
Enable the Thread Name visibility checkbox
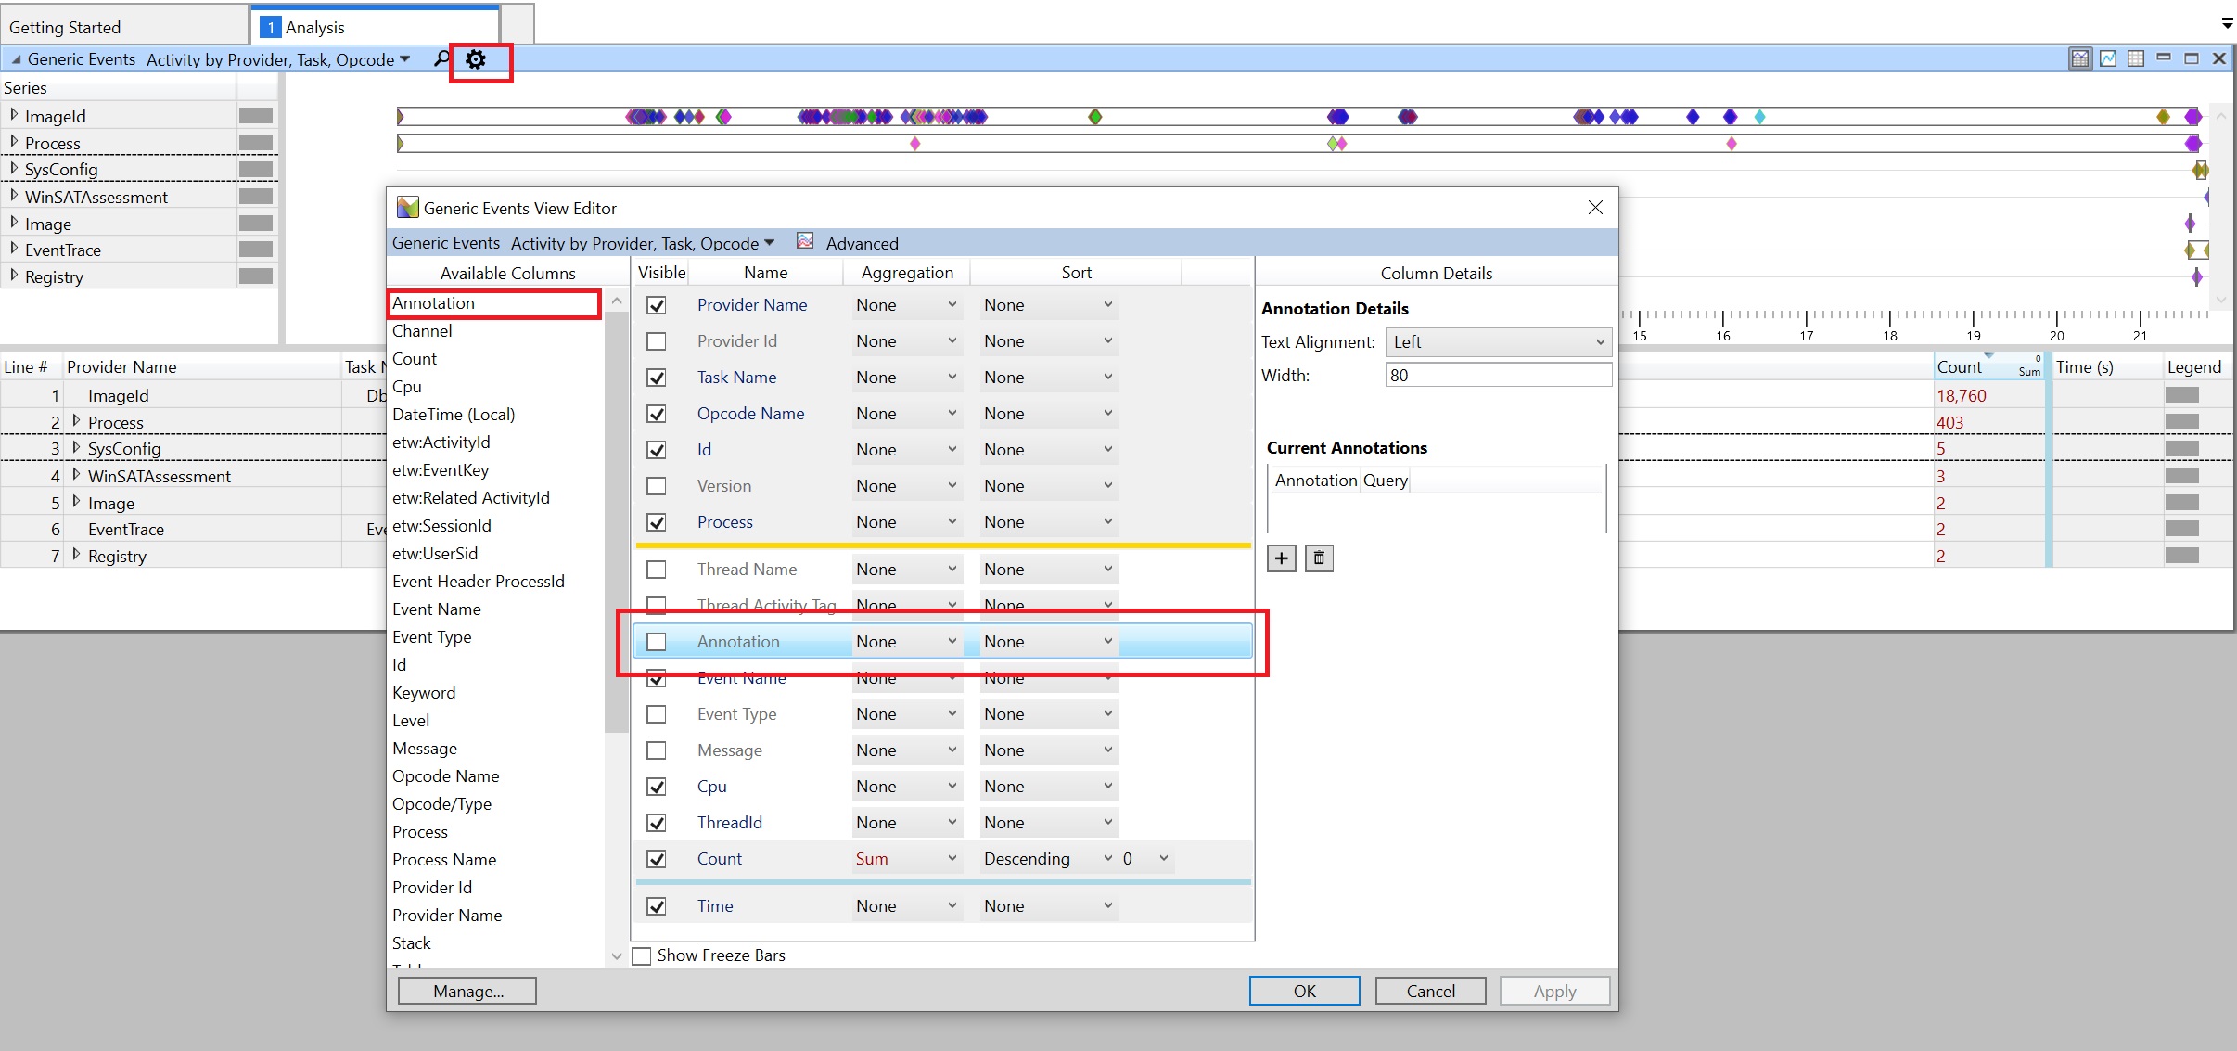point(658,569)
